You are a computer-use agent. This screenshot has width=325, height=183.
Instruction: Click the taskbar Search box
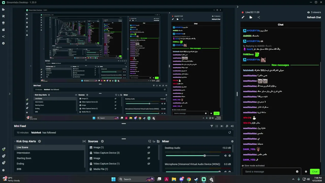[137, 179]
